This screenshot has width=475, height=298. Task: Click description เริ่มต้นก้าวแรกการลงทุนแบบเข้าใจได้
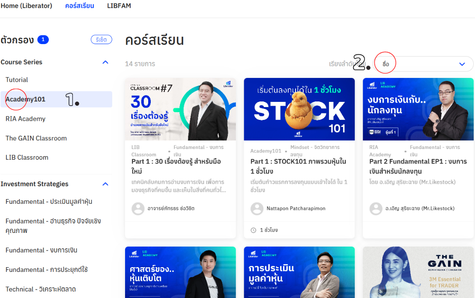pyautogui.click(x=299, y=186)
